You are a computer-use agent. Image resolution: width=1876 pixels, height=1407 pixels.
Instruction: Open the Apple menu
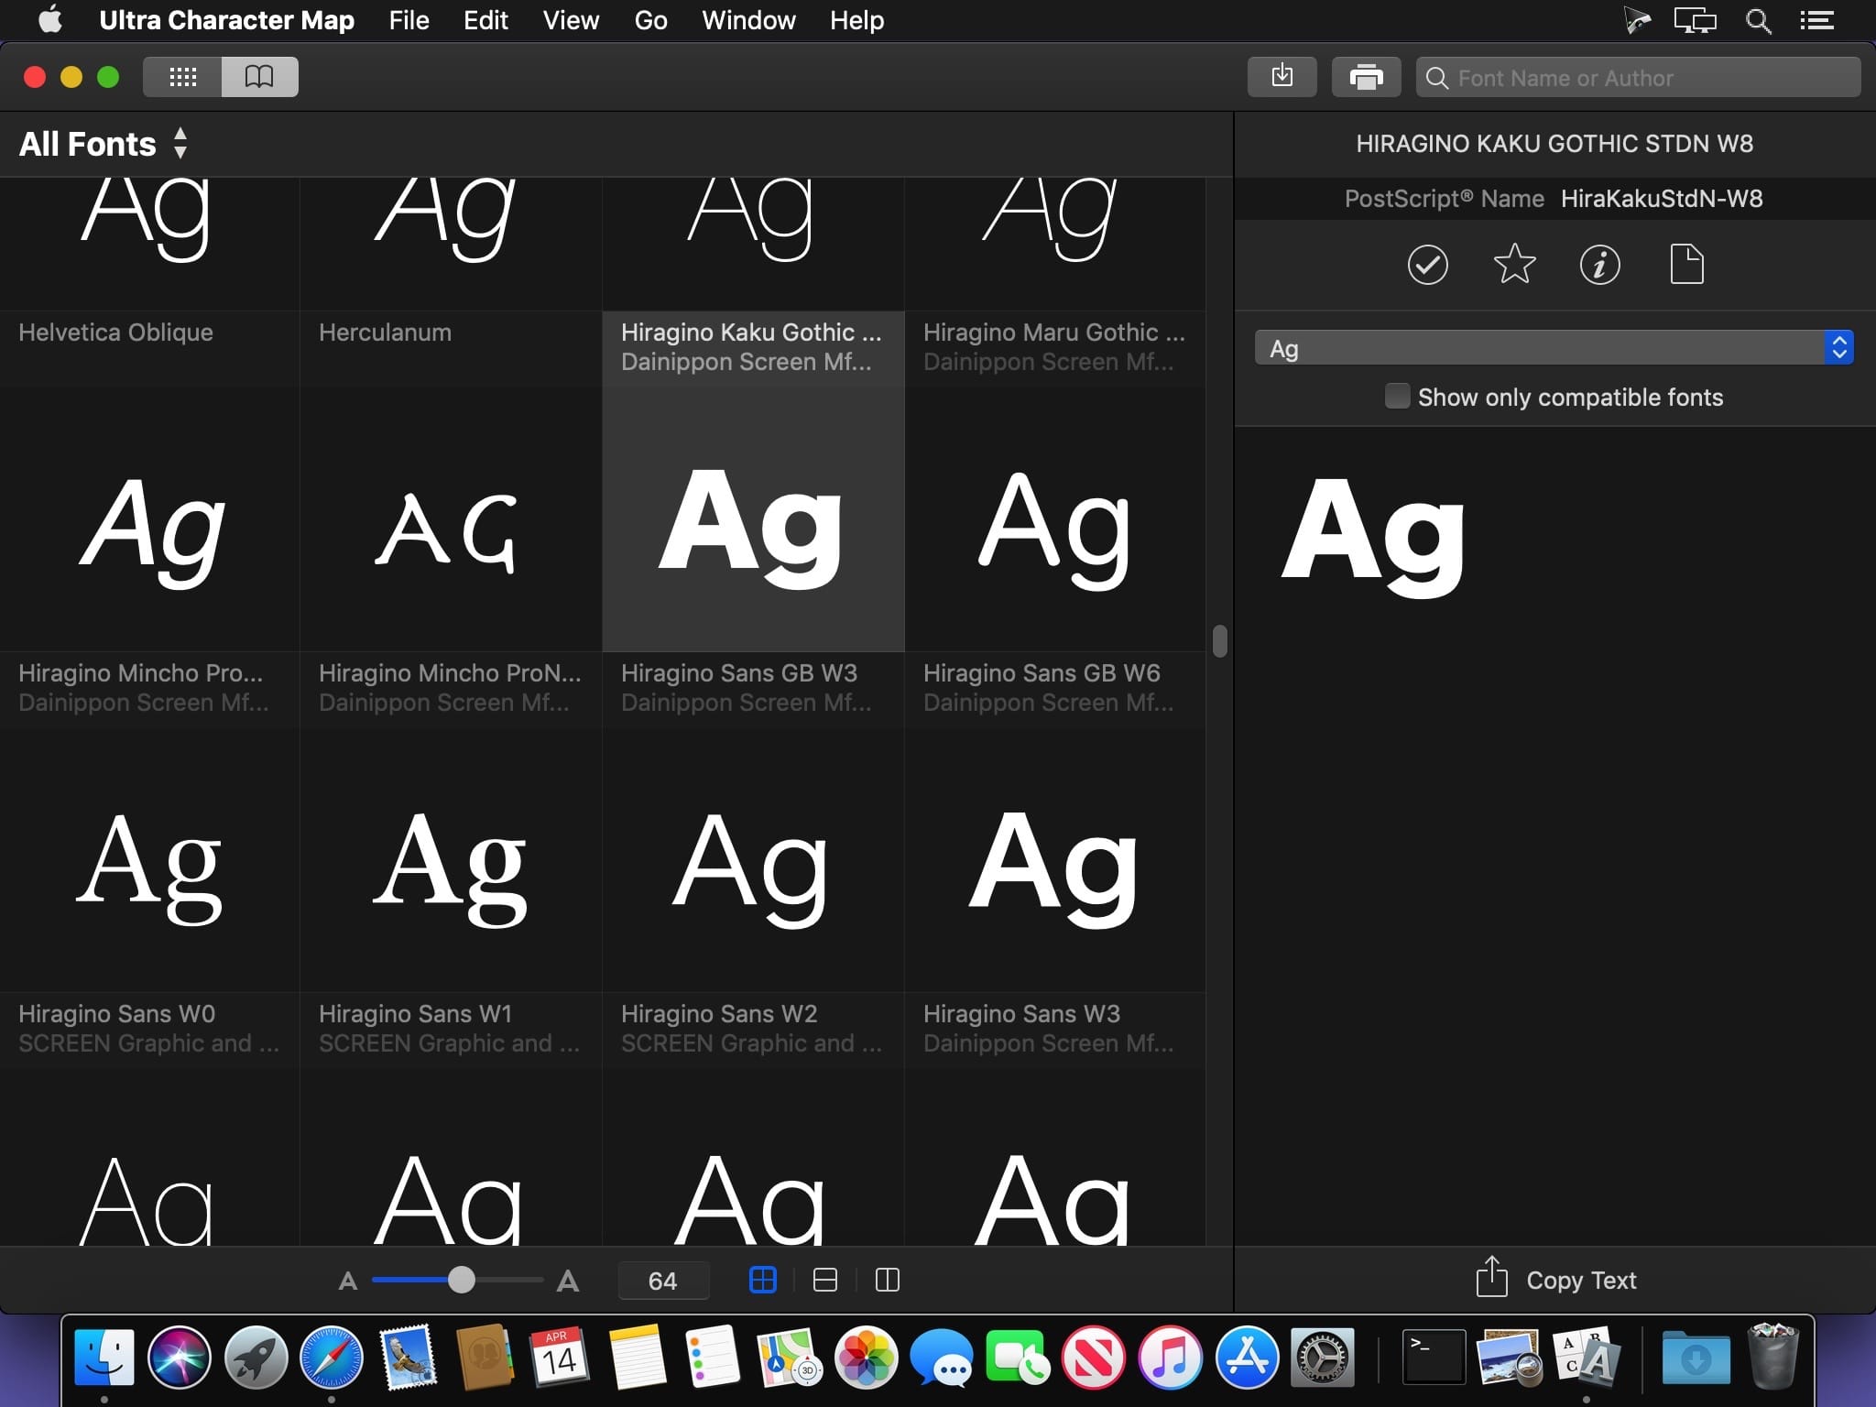(x=50, y=19)
